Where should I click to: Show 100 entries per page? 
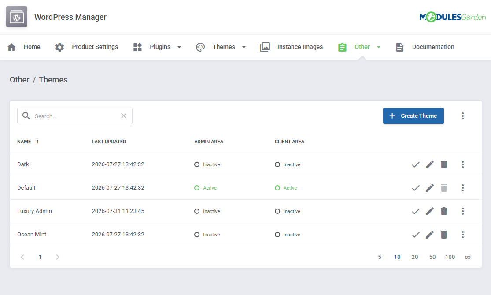450,257
